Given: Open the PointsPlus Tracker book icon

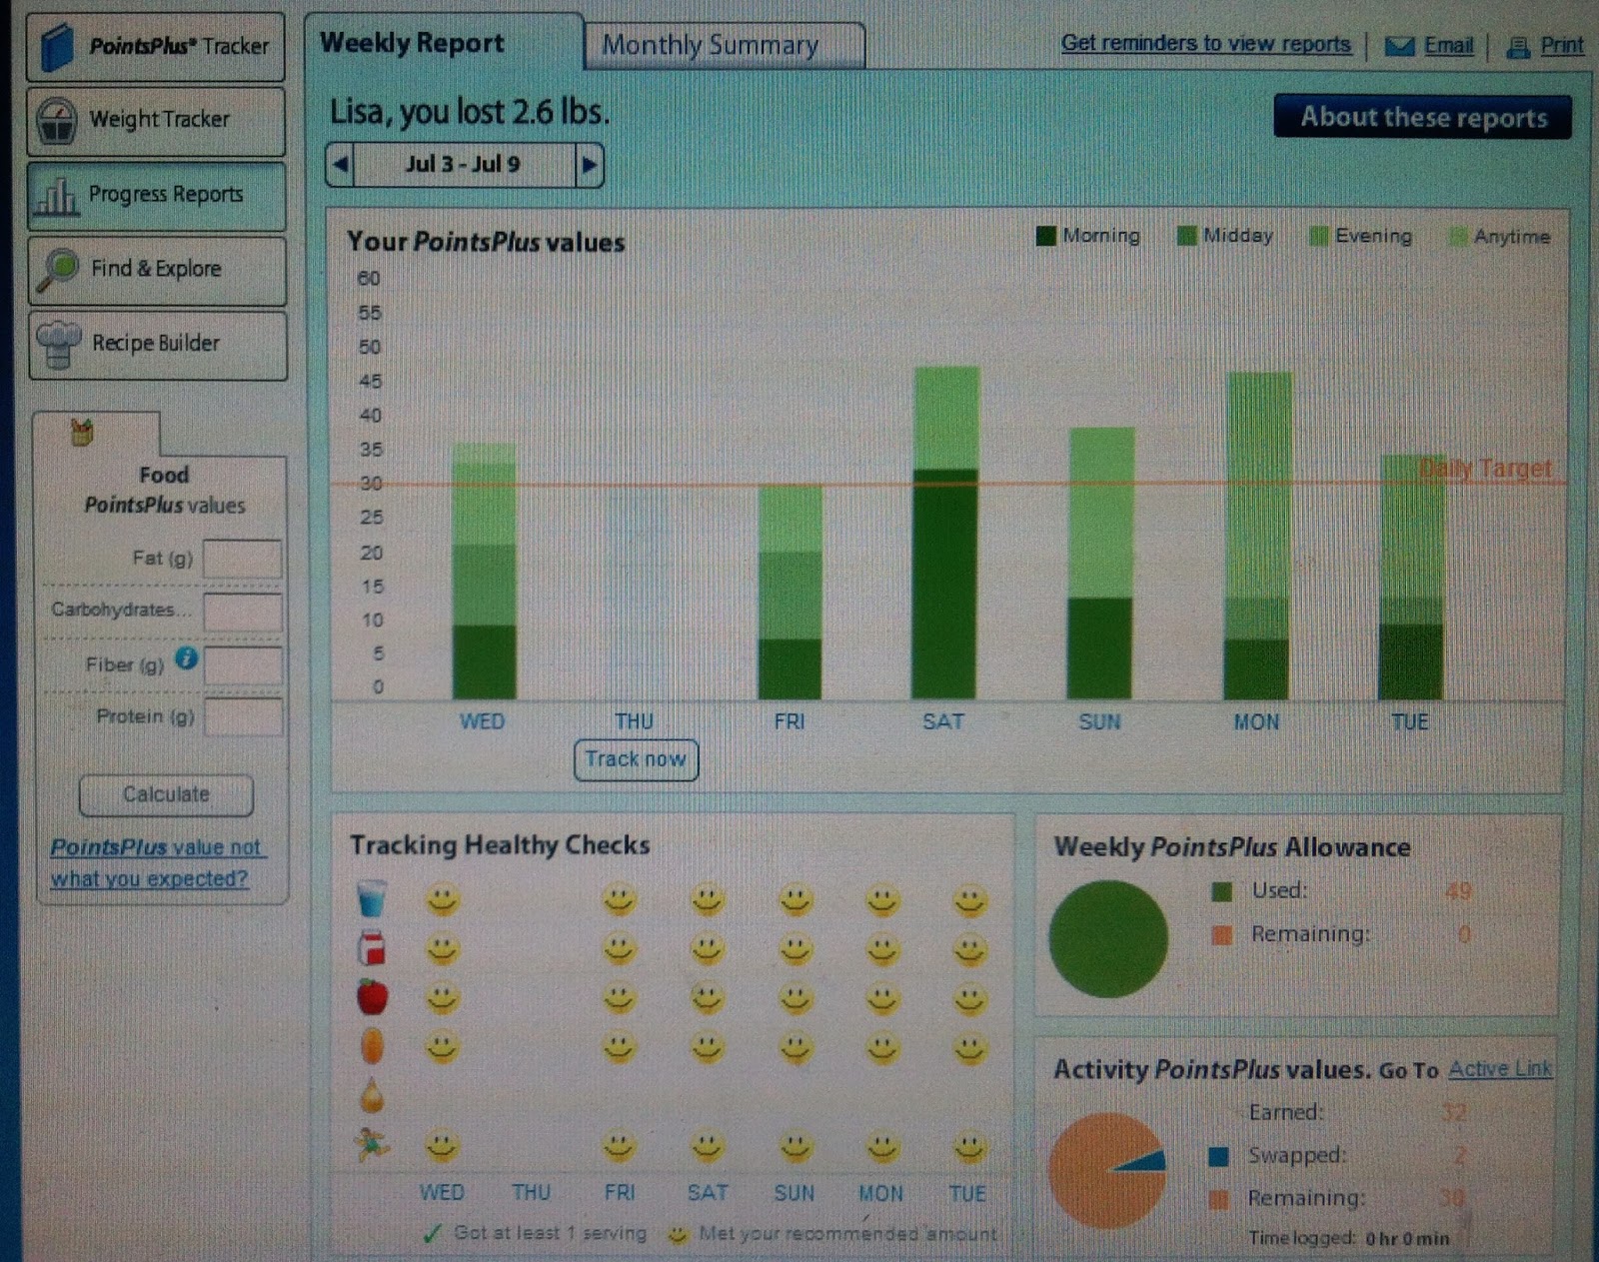Looking at the screenshot, I should click(x=57, y=46).
